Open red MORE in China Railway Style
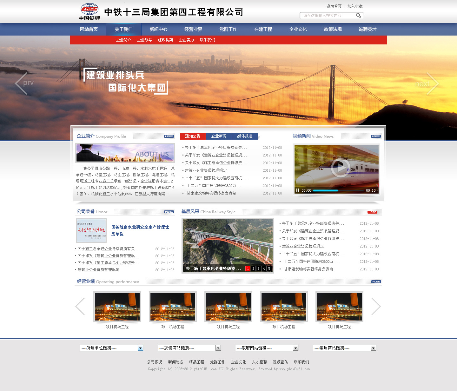 point(372,212)
